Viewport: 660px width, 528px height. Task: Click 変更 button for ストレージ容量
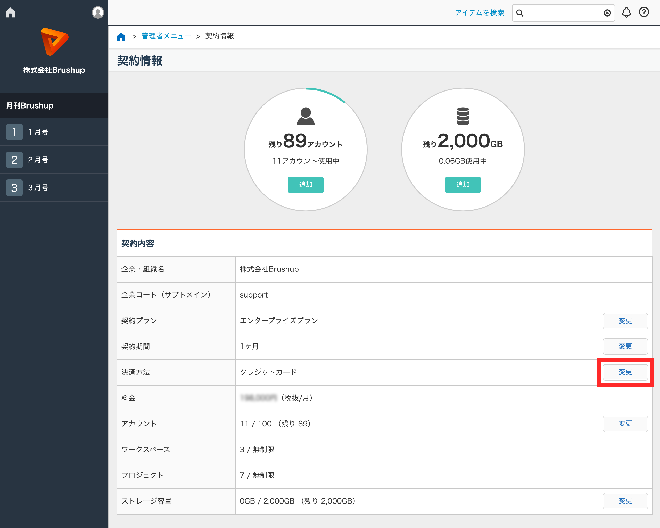(625, 501)
